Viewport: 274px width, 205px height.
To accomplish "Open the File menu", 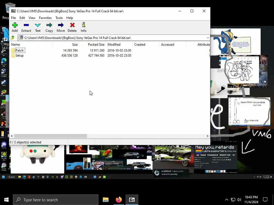I will tap(13, 18).
